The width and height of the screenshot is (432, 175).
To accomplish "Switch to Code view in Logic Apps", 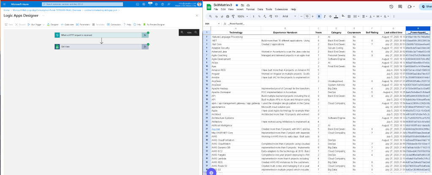I will 67,25.
